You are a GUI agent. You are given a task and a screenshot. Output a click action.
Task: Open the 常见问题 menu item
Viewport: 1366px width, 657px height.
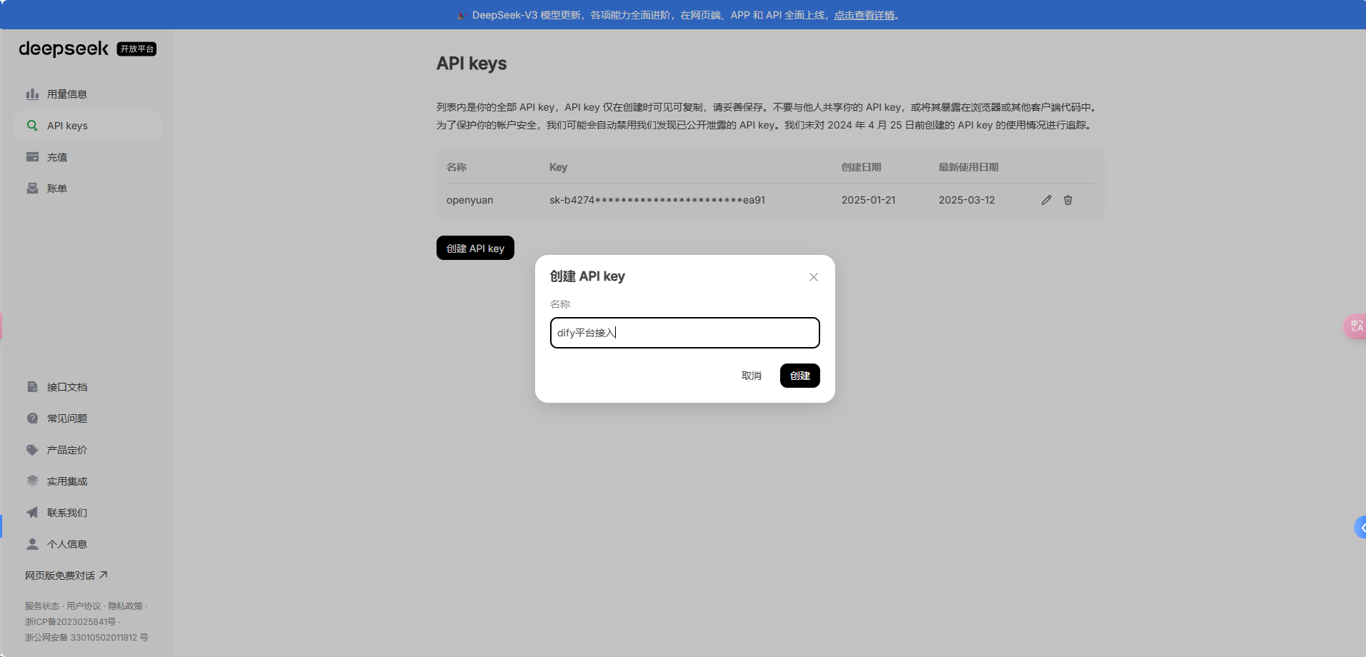click(x=87, y=418)
